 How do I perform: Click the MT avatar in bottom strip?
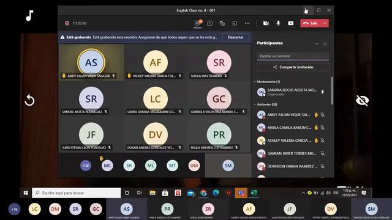(173, 166)
